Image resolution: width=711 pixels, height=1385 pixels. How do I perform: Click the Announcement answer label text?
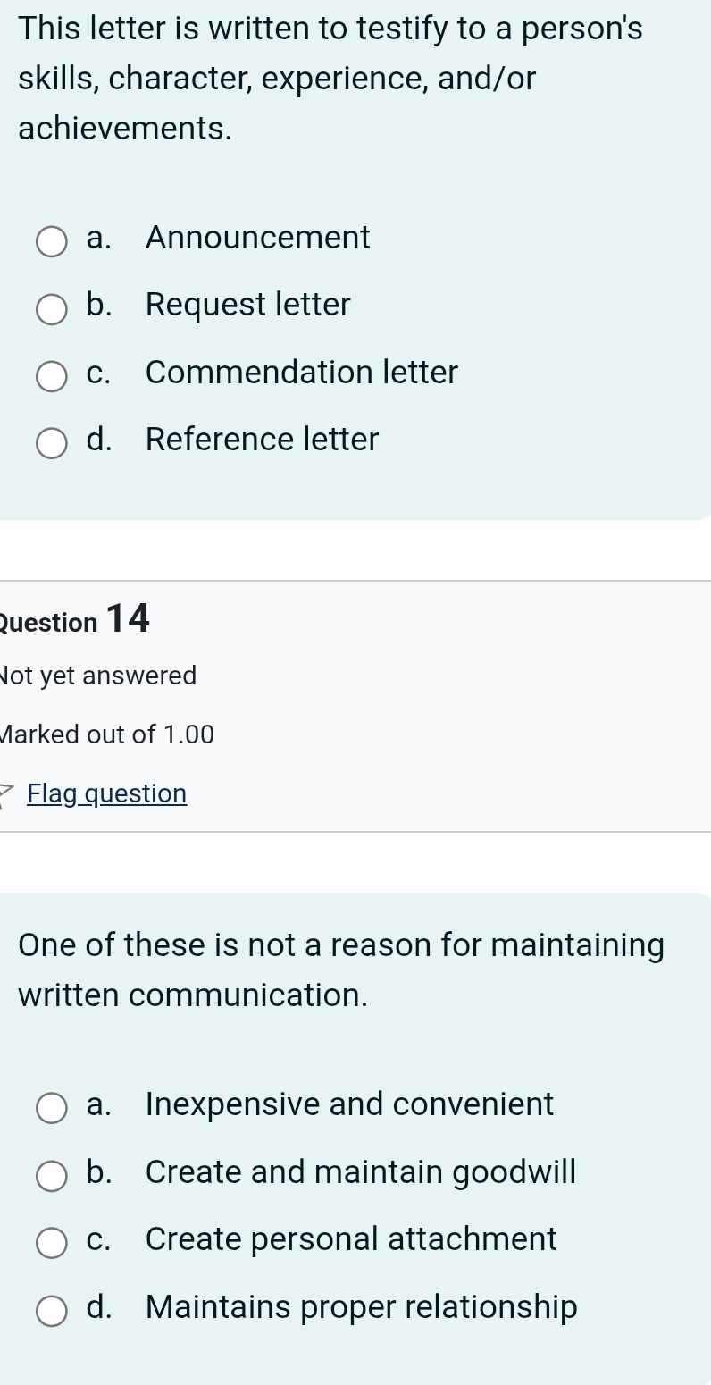pyautogui.click(x=257, y=238)
